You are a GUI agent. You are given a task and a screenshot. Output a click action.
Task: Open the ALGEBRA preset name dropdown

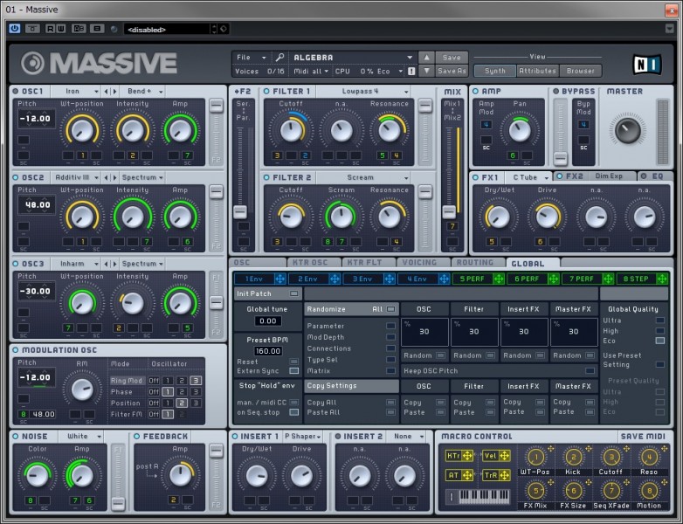coord(352,58)
